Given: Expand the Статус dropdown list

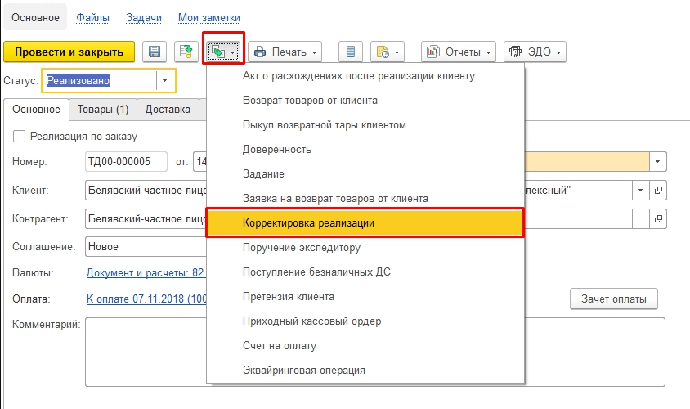Looking at the screenshot, I should pyautogui.click(x=166, y=81).
